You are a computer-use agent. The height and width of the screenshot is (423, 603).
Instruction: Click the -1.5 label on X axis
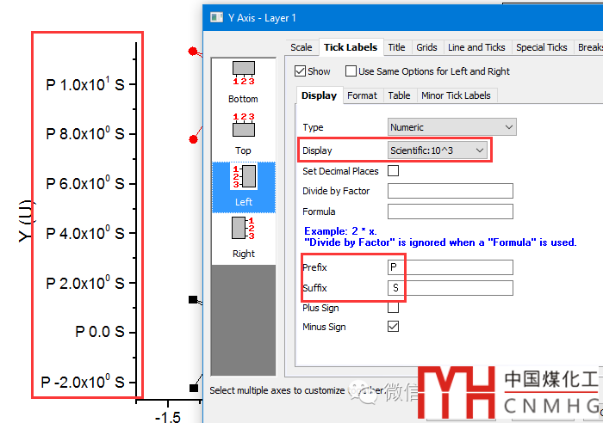tap(168, 417)
